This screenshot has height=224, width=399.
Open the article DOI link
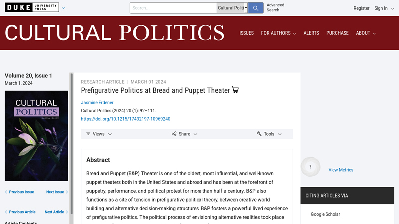point(126,119)
